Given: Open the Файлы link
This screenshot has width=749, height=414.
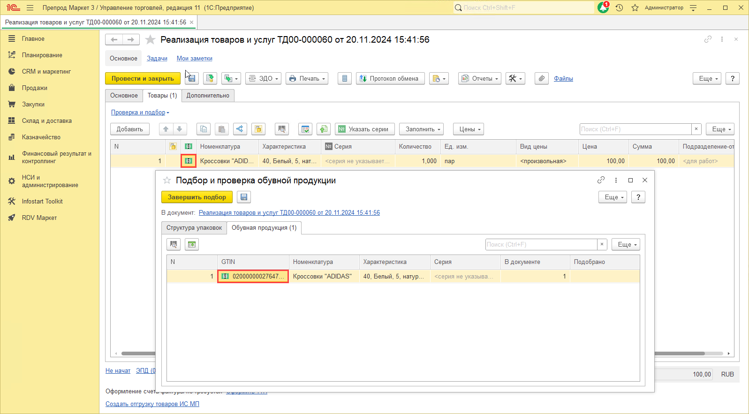Looking at the screenshot, I should [563, 79].
